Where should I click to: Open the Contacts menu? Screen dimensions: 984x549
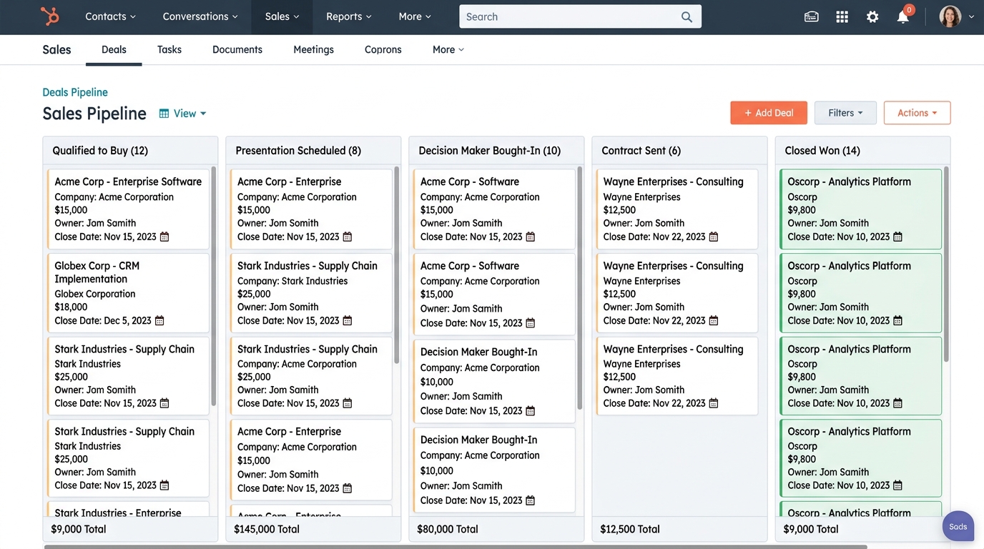pyautogui.click(x=110, y=16)
